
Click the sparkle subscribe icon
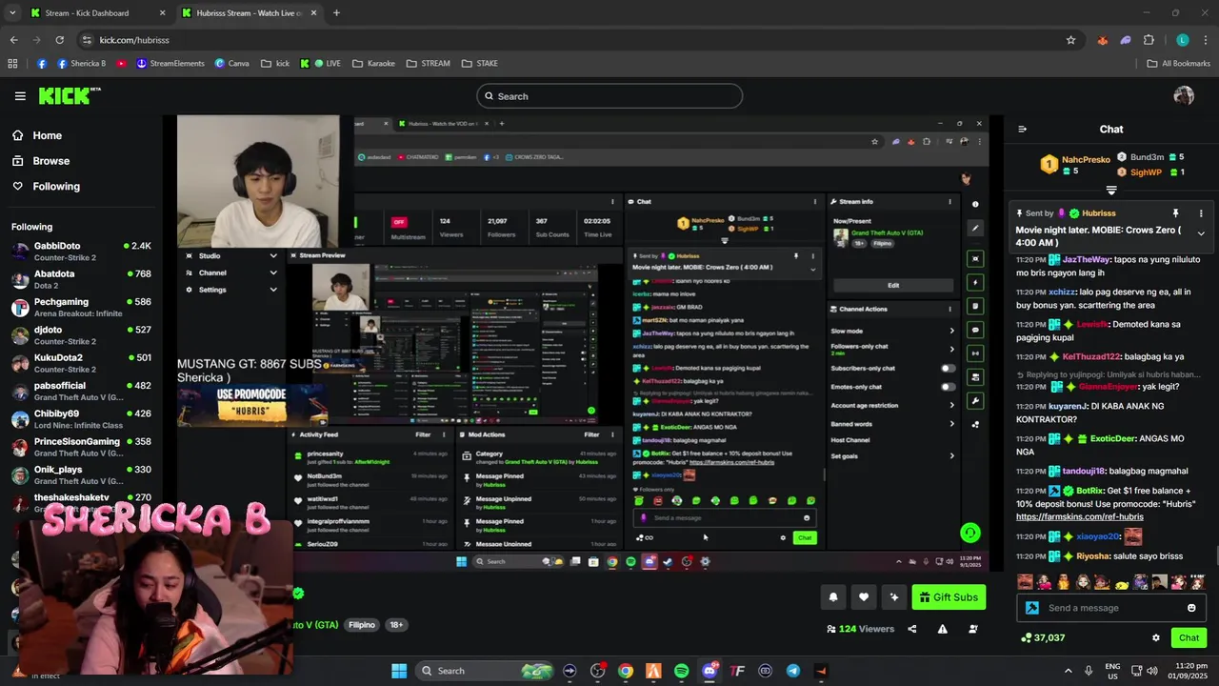click(x=893, y=597)
